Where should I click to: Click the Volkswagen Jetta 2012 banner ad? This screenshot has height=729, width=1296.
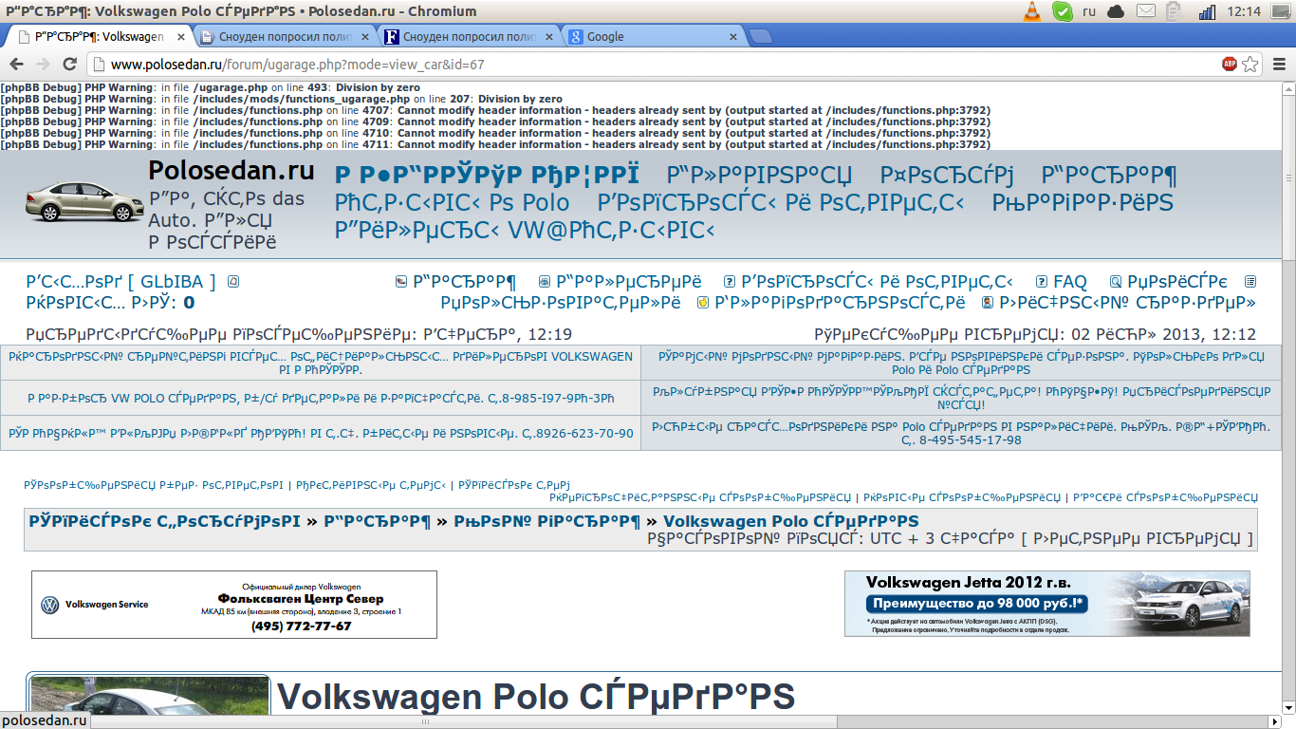1046,604
